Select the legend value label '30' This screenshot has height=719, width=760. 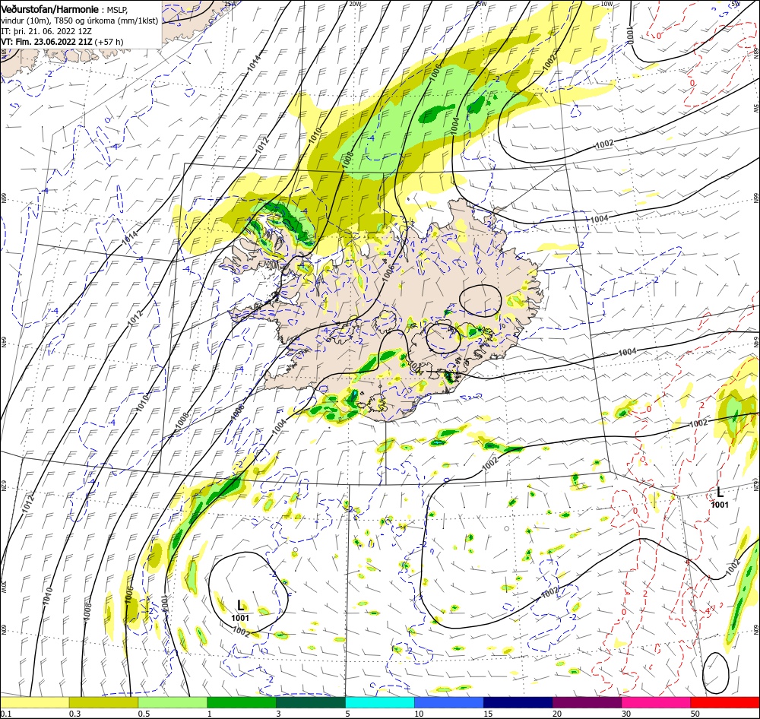[x=626, y=714]
